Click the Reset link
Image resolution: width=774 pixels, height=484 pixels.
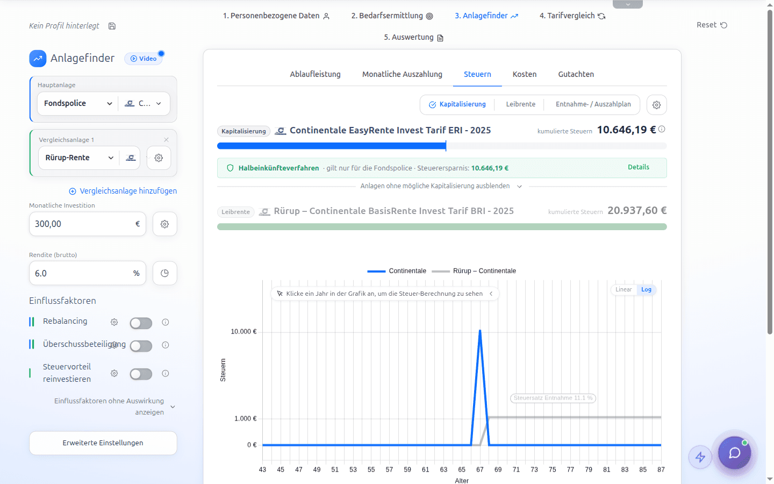tap(712, 25)
